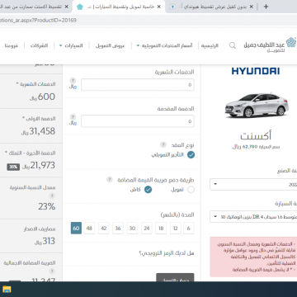This screenshot has height=297, width=297.
Task: Click the last payment value 21,973
Action: [43, 165]
